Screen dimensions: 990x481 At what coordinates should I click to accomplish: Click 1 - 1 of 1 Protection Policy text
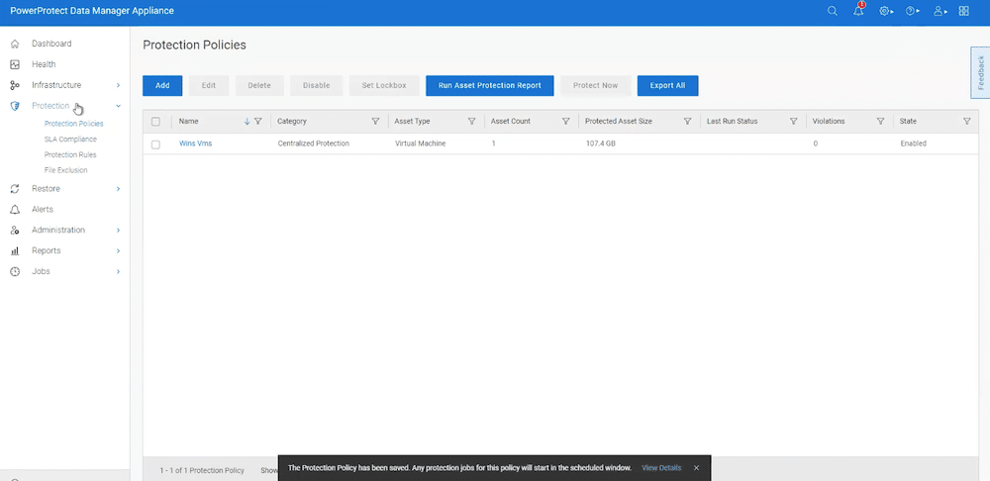(201, 470)
